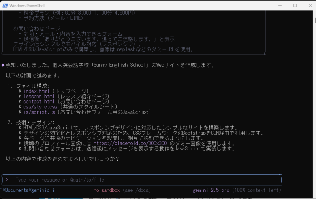Click the line '以下の計画で進めます。'
This screenshot has height=199, width=316.
[33, 76]
